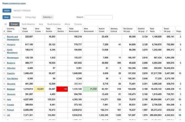Click sort icon in New Cases header
The width and height of the screenshot is (185, 122).
pos(43,31)
